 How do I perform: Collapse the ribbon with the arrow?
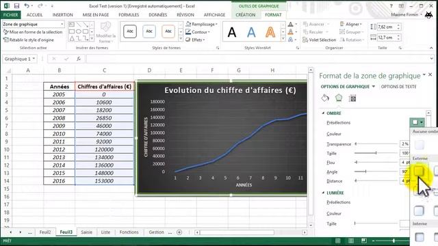pos(432,48)
